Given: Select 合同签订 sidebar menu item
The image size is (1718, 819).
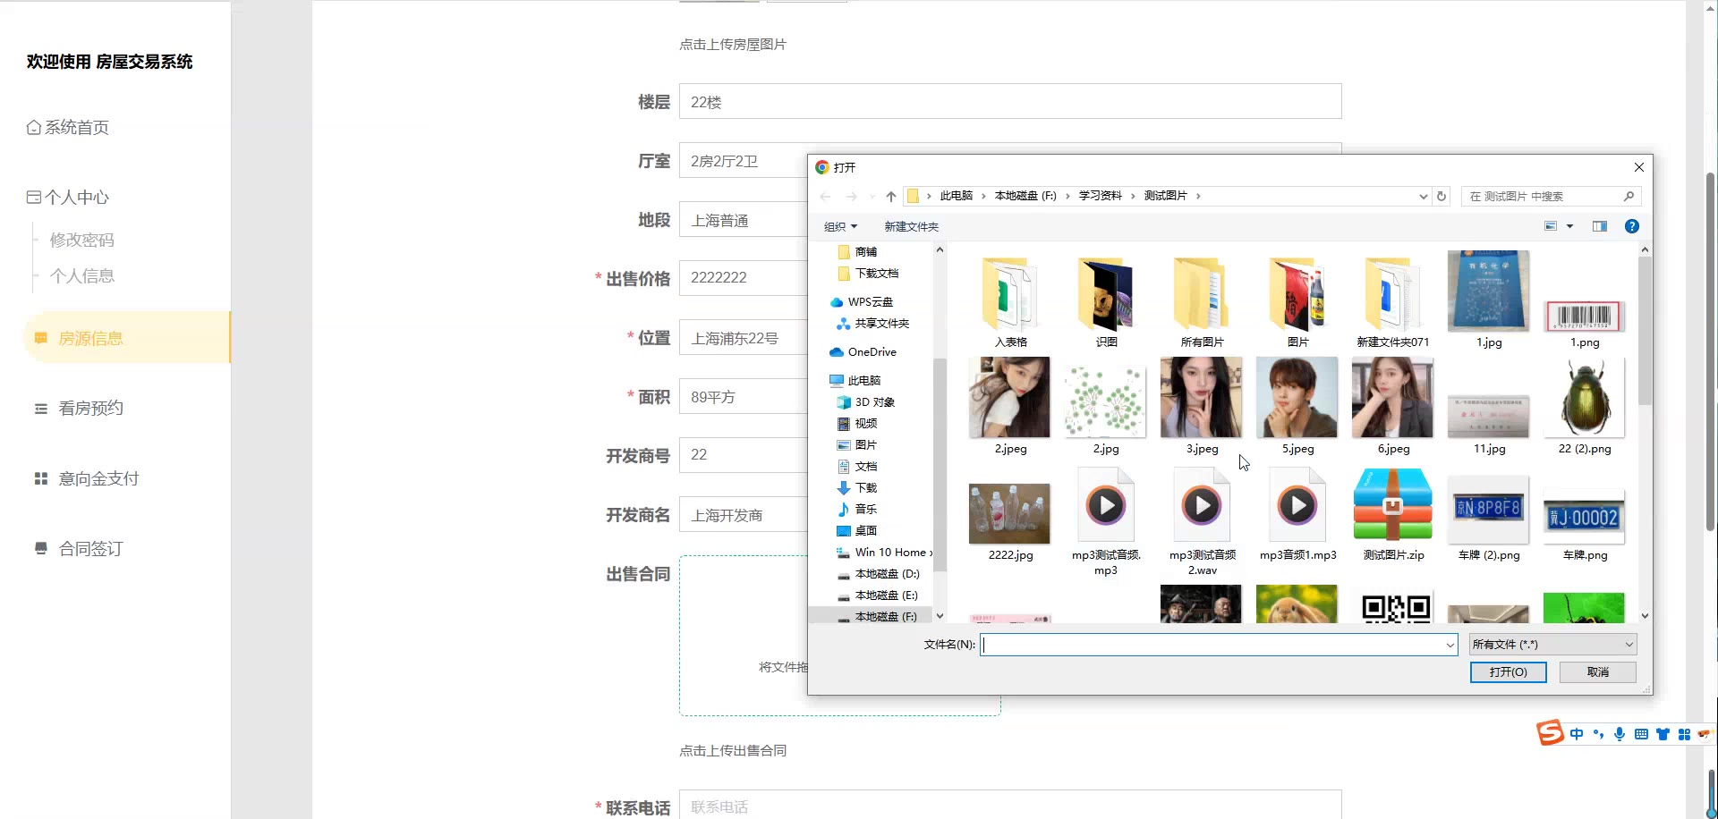Looking at the screenshot, I should pos(90,549).
